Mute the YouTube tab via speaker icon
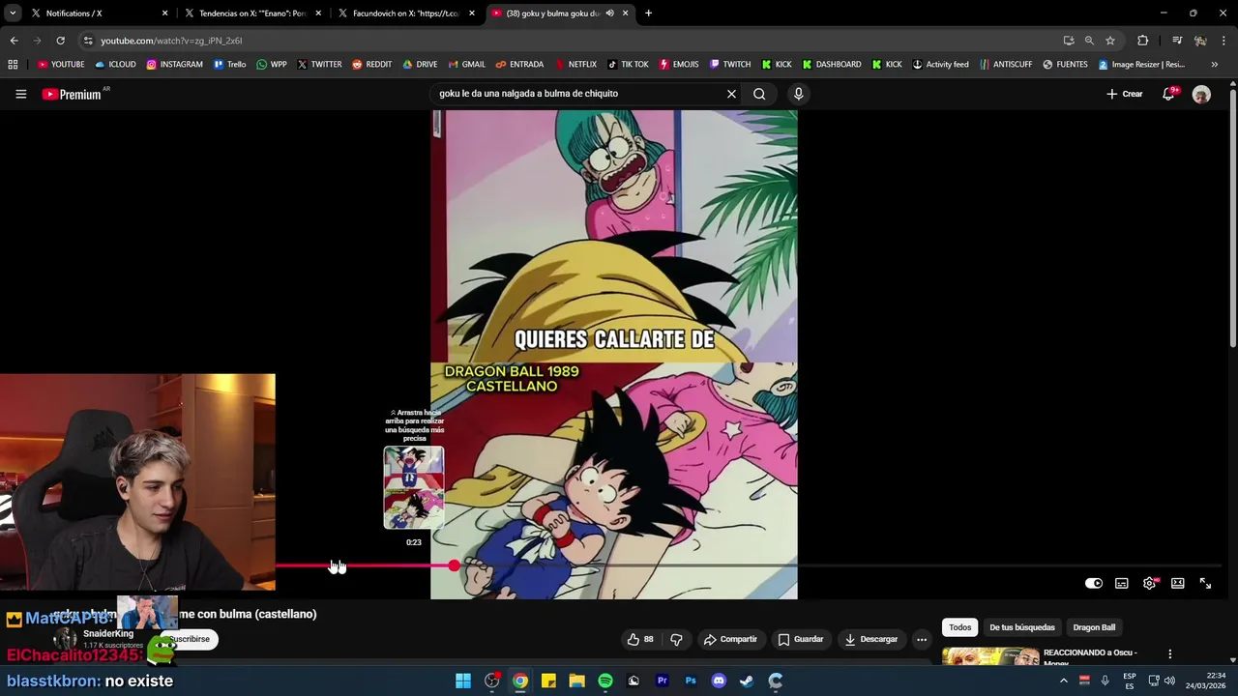Viewport: 1238px width, 696px height. pos(609,14)
